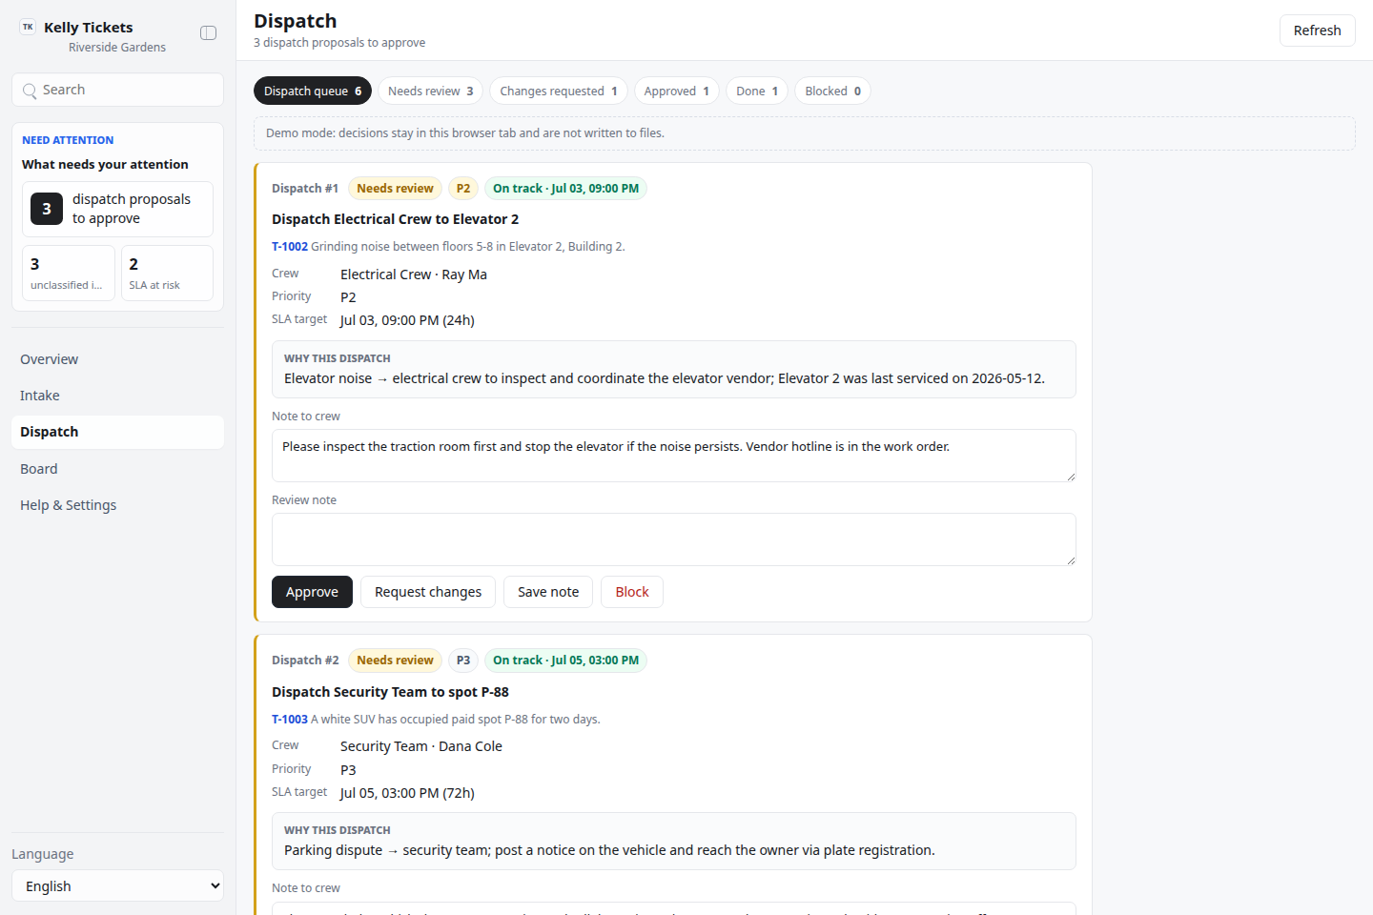Click the P2 priority badge
The image size is (1373, 915).
(x=463, y=189)
